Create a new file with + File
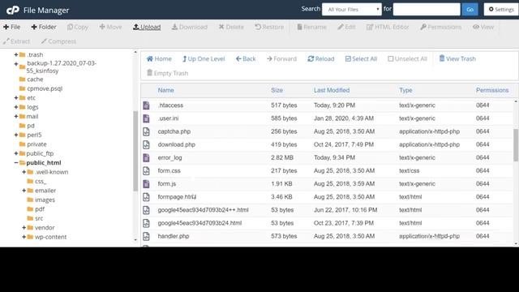 point(12,27)
